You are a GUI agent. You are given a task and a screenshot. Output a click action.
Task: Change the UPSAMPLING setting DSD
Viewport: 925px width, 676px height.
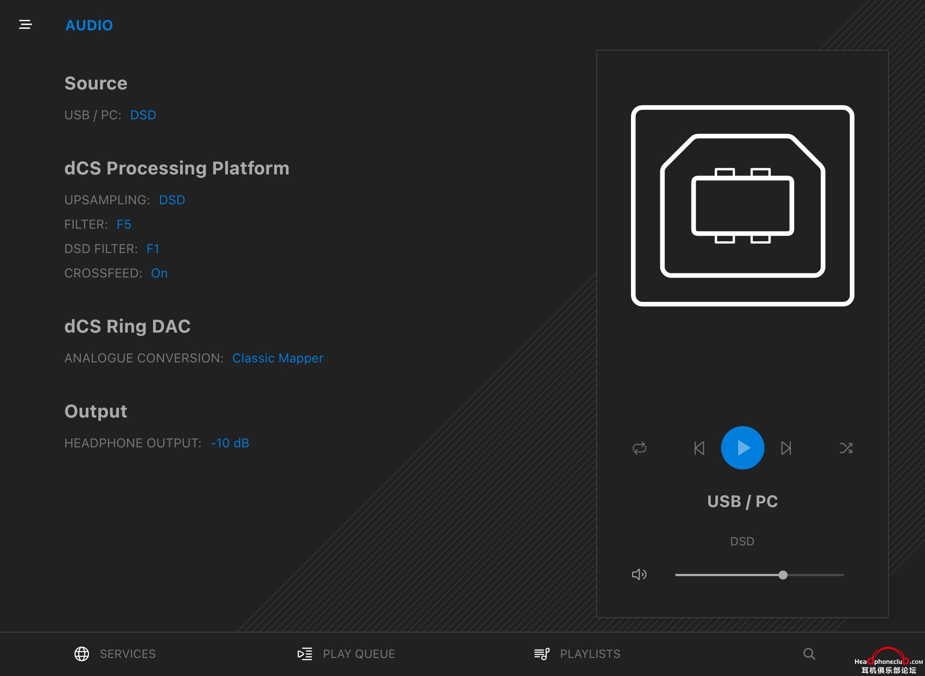tap(172, 200)
